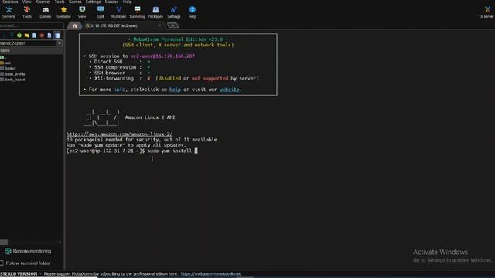Screen dimensions: 495x278
Task: Click the 'SSH compression' status line
Action: click(121, 67)
